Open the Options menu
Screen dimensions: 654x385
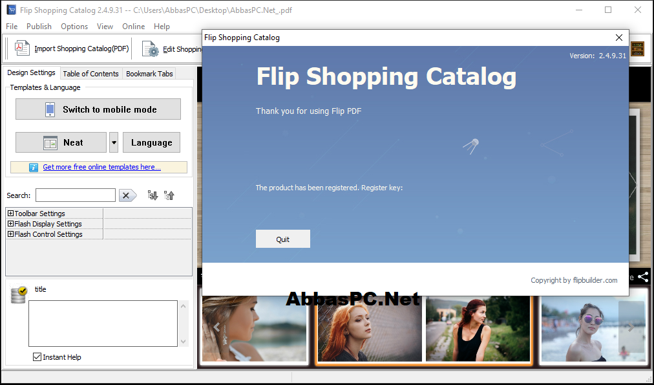pos(74,27)
